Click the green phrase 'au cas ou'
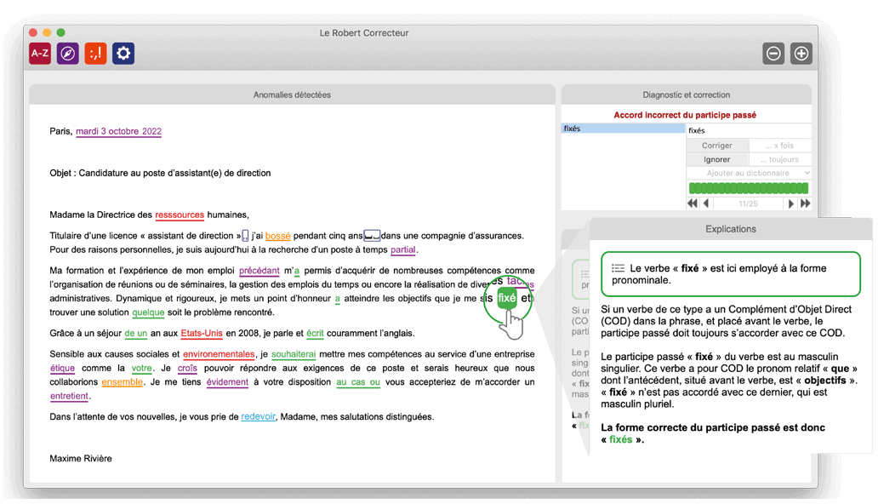The image size is (878, 504). pyautogui.click(x=358, y=382)
